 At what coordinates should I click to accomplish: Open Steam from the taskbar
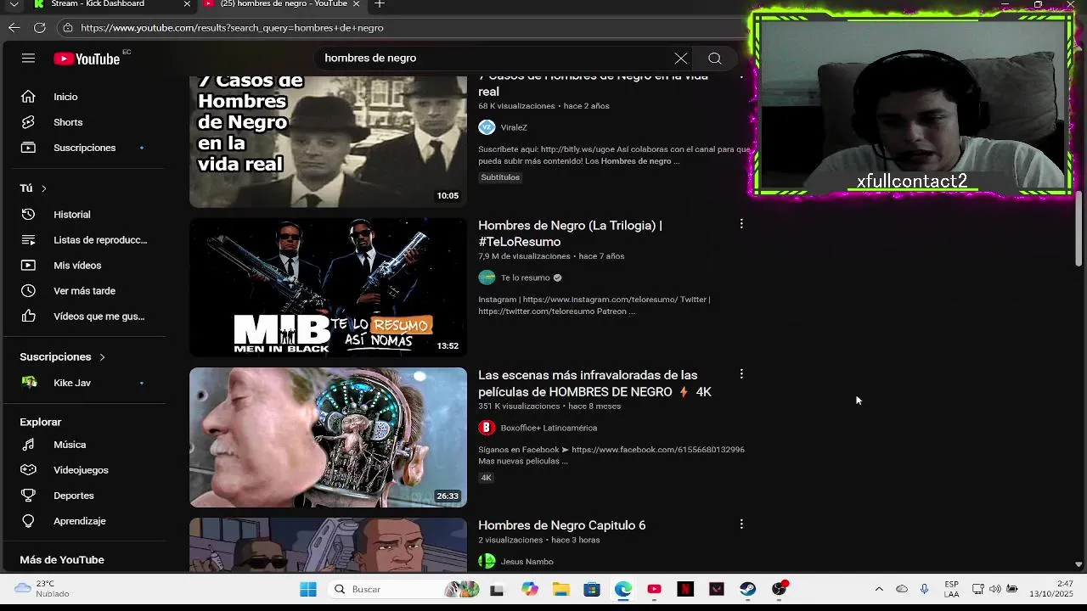click(747, 589)
